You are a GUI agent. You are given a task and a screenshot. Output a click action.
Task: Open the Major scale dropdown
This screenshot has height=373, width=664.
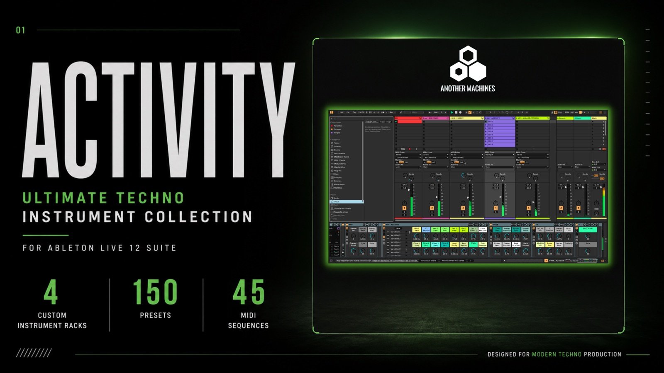pos(417,112)
